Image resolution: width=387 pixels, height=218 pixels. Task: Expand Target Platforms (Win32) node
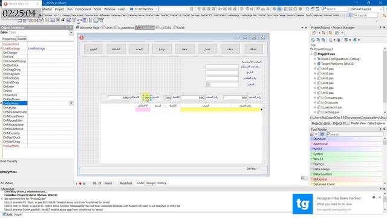[x=315, y=64]
